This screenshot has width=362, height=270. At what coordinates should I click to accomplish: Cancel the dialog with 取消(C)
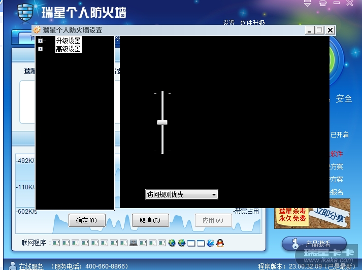click(150, 220)
